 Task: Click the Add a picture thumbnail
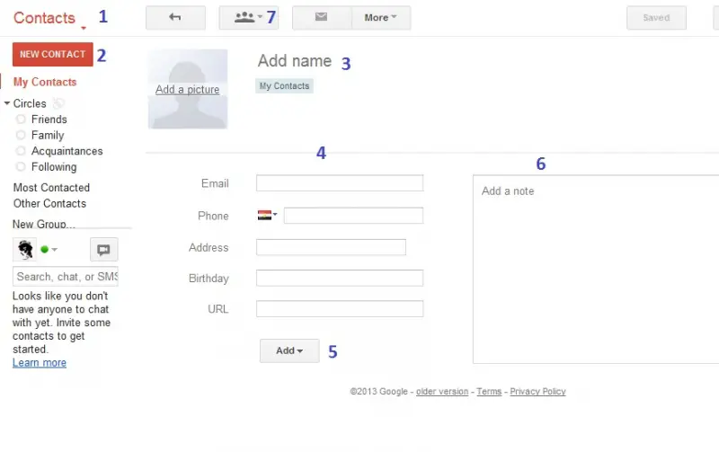tap(188, 89)
